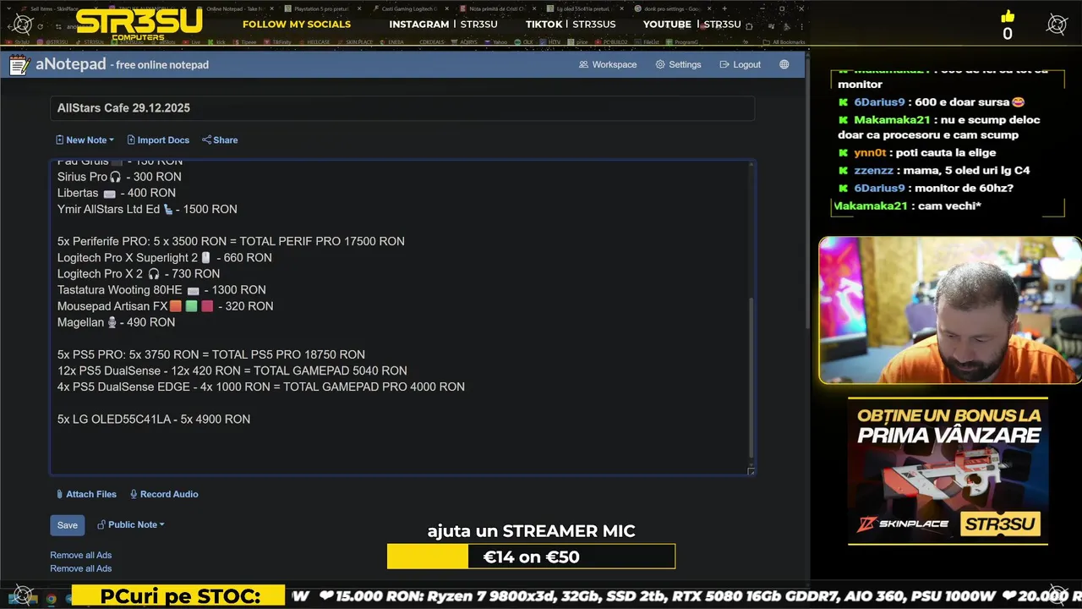This screenshot has height=609, width=1082.
Task: Click the All Bookmarks folder
Action: [783, 41]
